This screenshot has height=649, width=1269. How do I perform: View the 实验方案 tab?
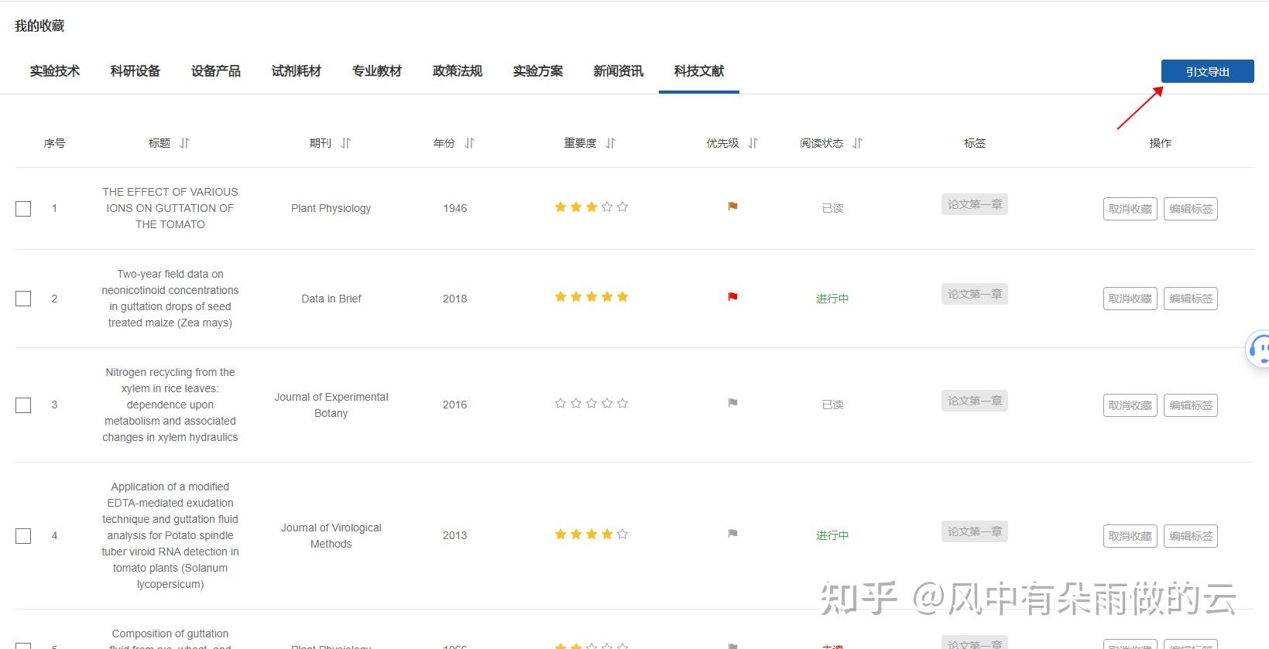tap(538, 71)
